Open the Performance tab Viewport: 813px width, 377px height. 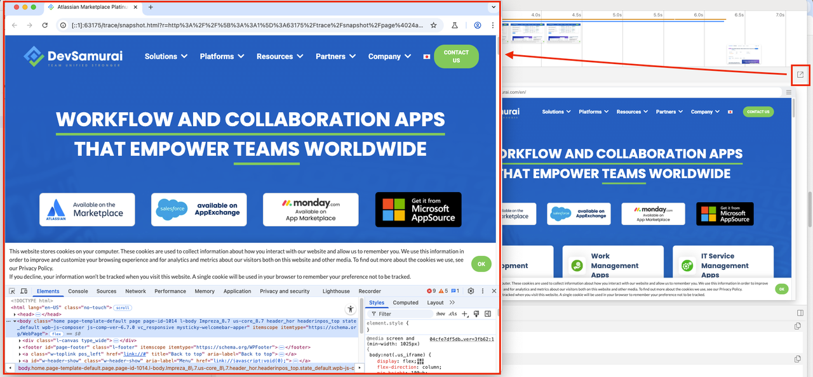[170, 291]
